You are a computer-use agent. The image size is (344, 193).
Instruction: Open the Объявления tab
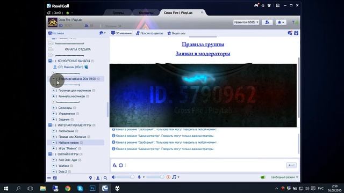121,33
